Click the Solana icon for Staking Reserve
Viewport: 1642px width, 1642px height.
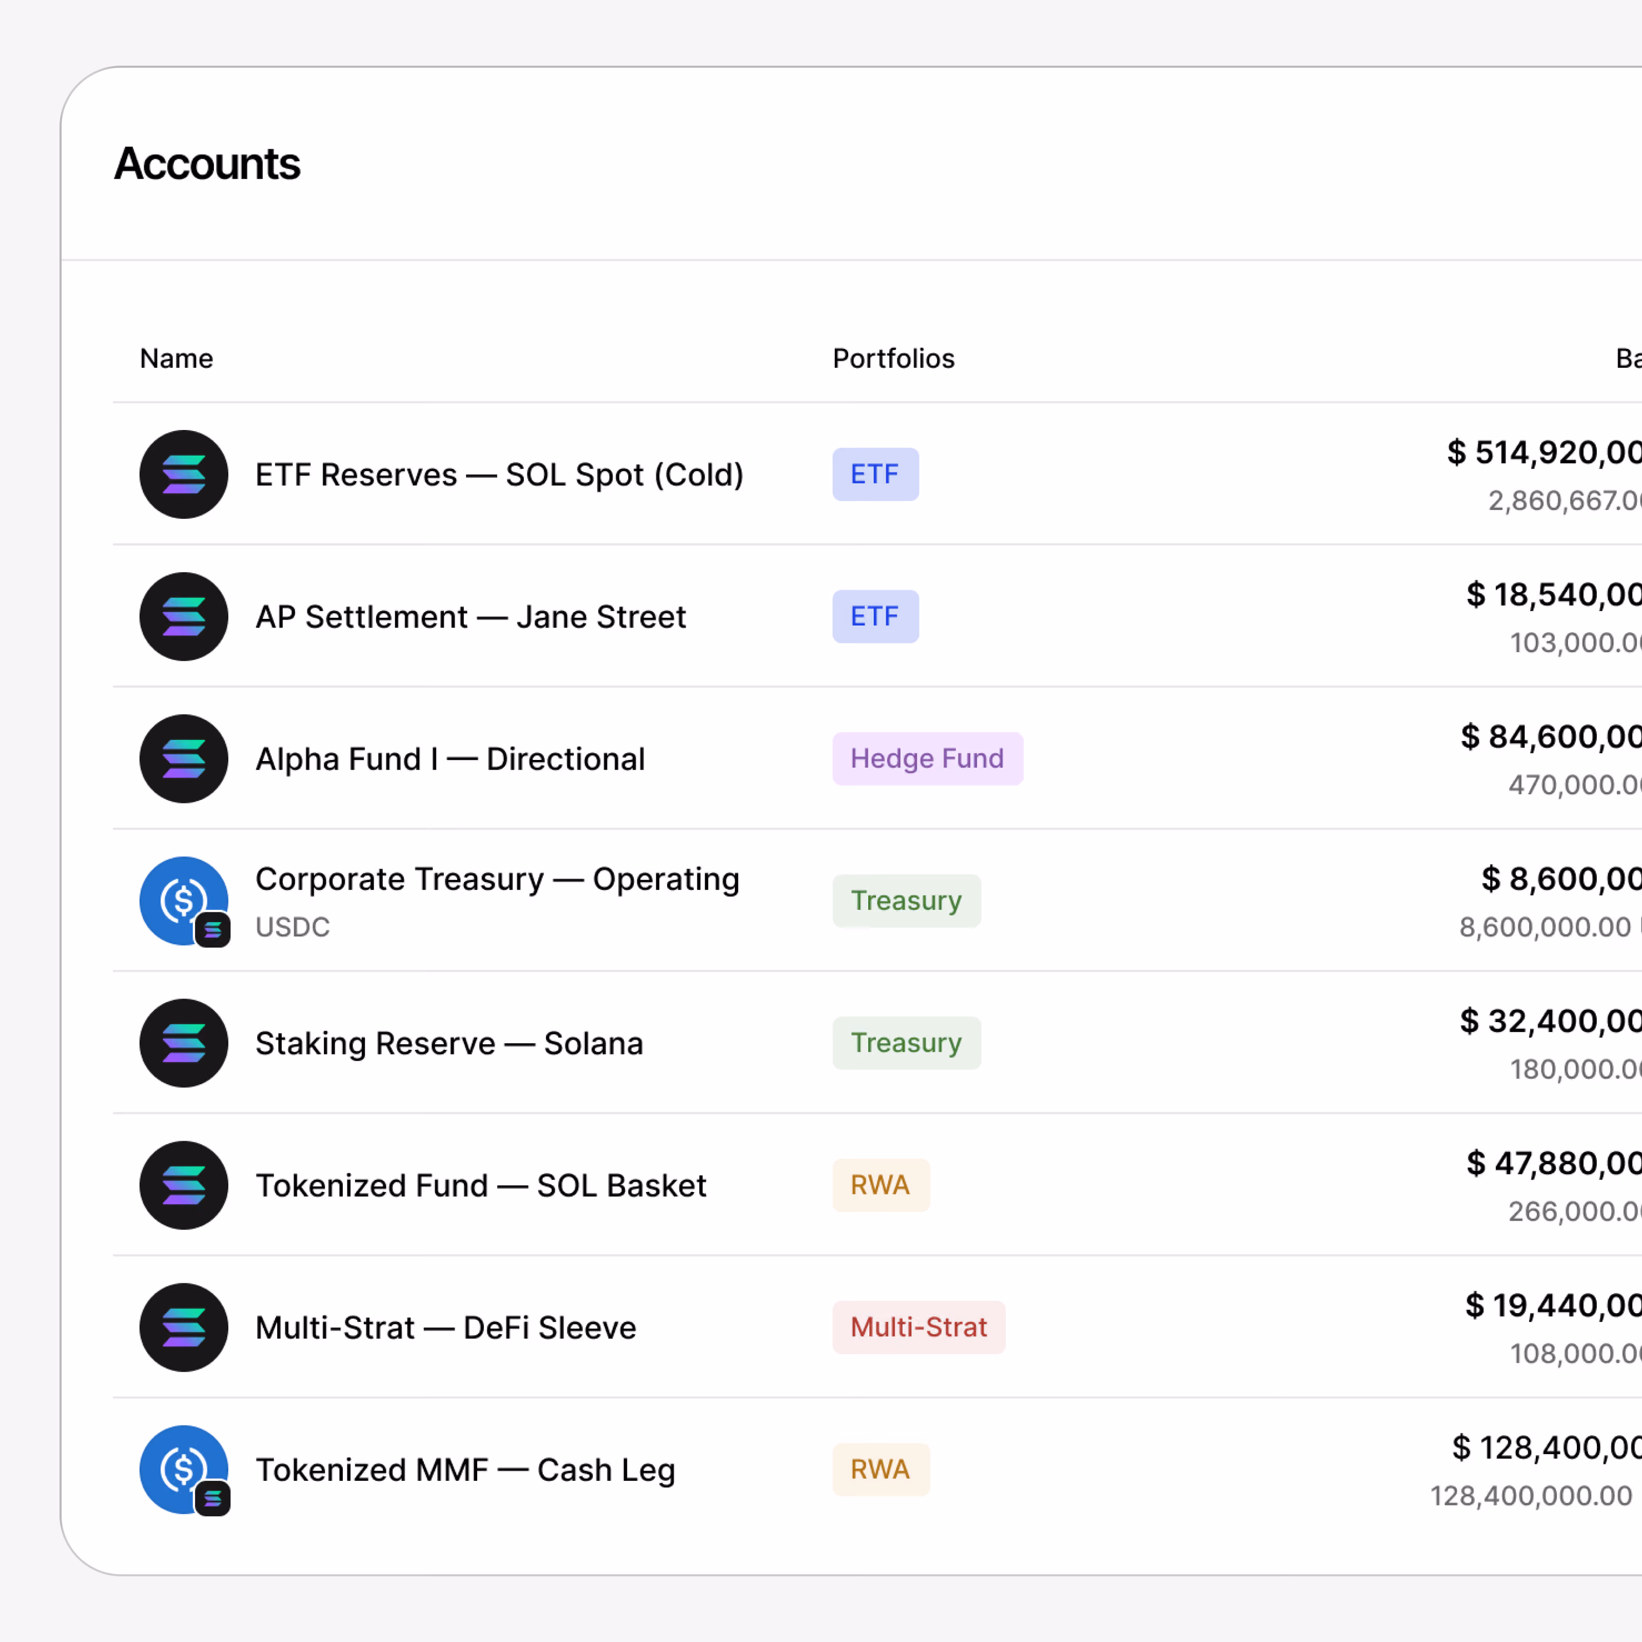pyautogui.click(x=184, y=1043)
